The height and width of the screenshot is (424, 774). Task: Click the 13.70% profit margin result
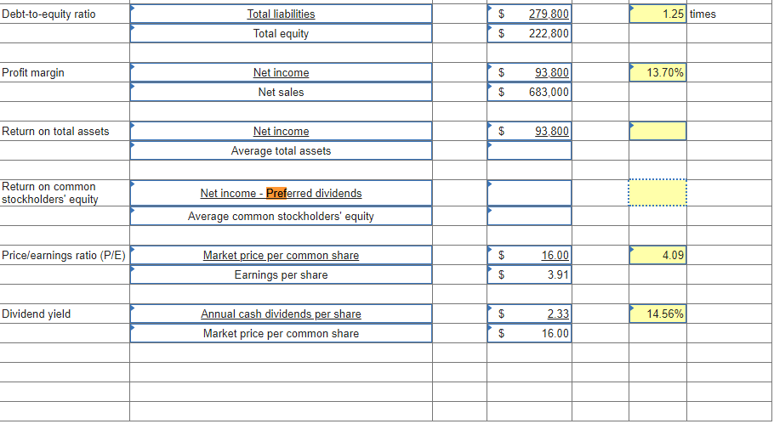657,72
